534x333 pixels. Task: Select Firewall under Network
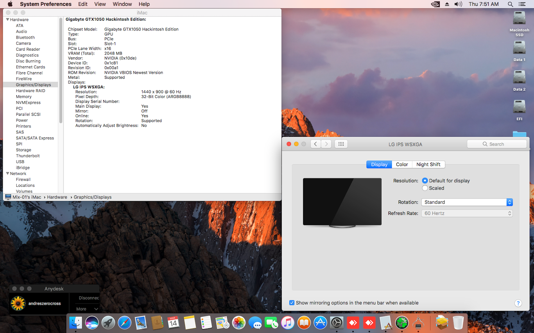coord(23,180)
